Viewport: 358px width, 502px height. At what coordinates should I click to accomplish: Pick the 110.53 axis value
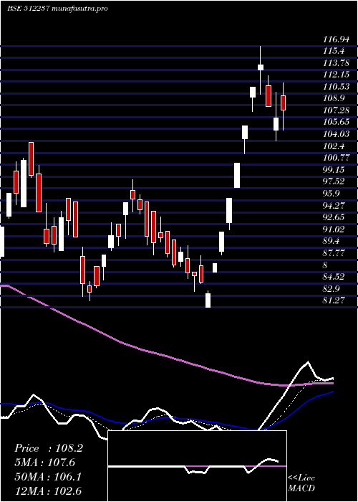tap(336, 86)
